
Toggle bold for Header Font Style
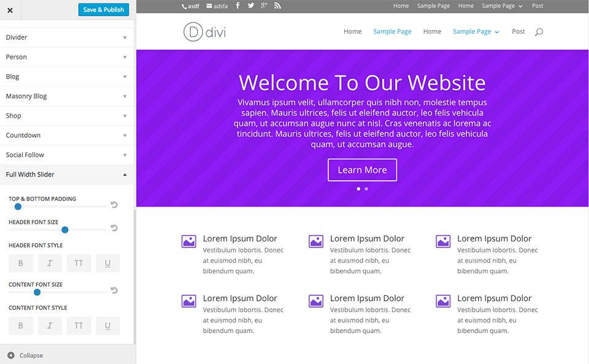(x=21, y=263)
